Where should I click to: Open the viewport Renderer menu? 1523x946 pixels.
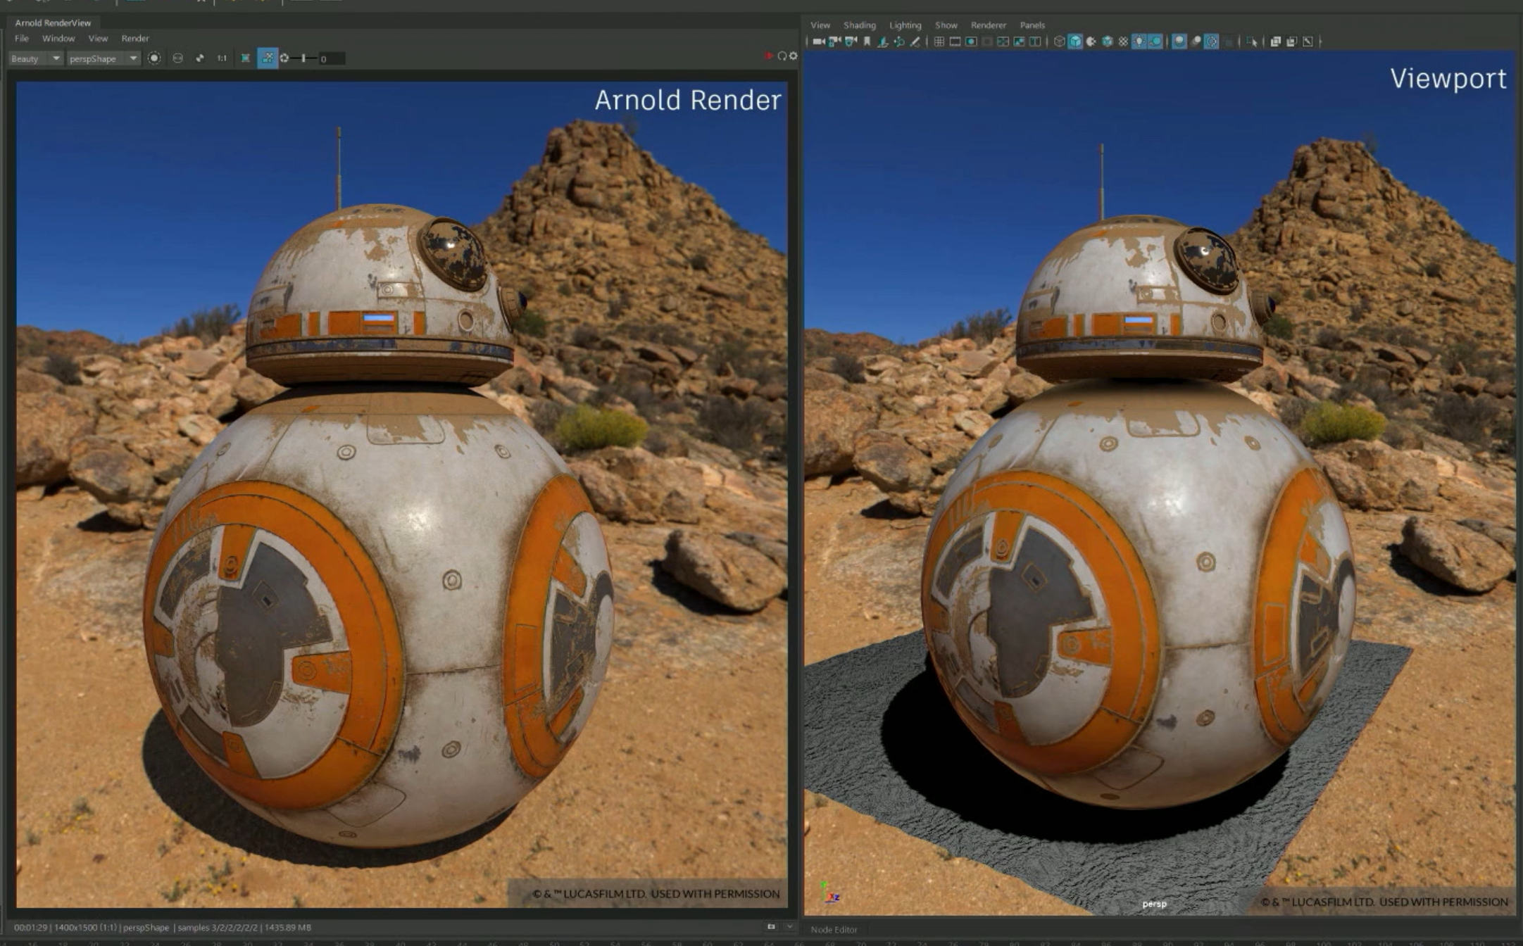(988, 25)
